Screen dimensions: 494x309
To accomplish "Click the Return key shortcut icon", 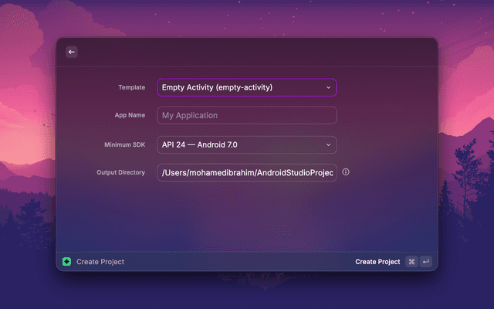I will coord(425,262).
